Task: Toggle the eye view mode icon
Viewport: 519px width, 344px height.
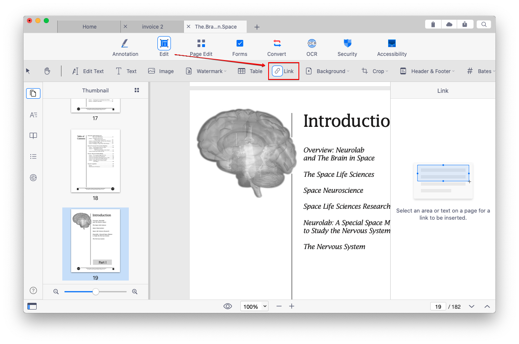Action: click(x=228, y=306)
